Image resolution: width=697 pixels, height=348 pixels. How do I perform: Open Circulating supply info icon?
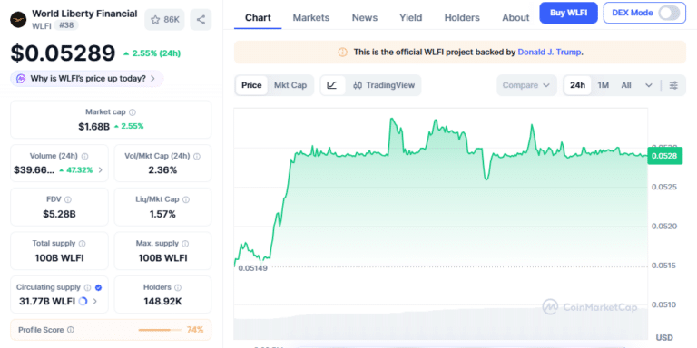87,287
